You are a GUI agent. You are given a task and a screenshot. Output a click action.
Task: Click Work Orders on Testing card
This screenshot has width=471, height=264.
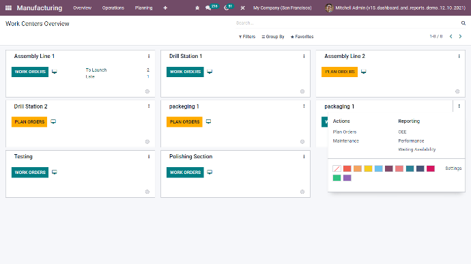(x=30, y=173)
